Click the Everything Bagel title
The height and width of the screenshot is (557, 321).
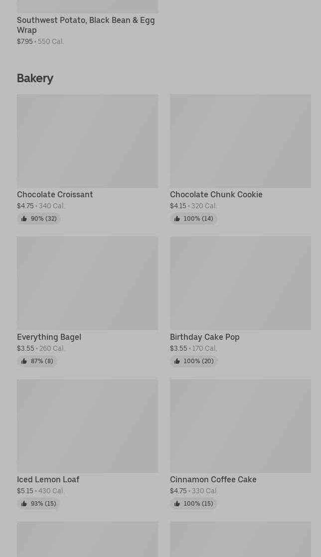click(x=49, y=337)
